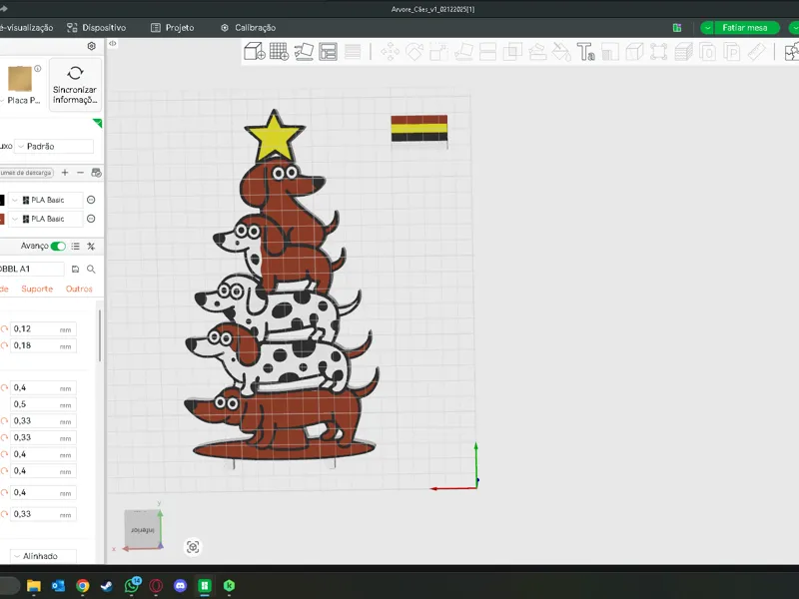Click the black filament color swatch
799x599 pixels.
pos(2,200)
